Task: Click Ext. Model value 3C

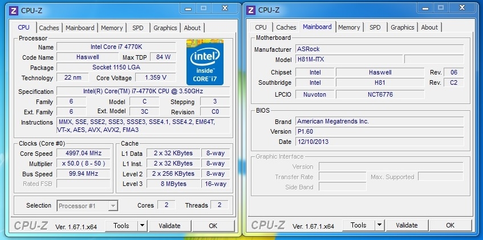Action: (144, 111)
